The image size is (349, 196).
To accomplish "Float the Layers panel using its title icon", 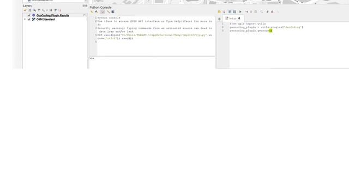I will click(83, 6).
